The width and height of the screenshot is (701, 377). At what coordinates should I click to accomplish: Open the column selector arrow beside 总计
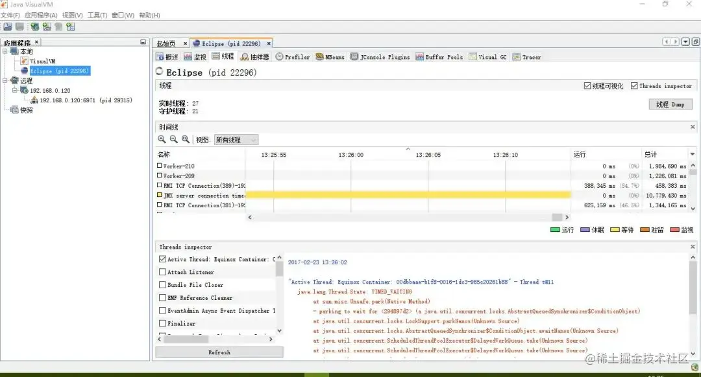point(693,154)
